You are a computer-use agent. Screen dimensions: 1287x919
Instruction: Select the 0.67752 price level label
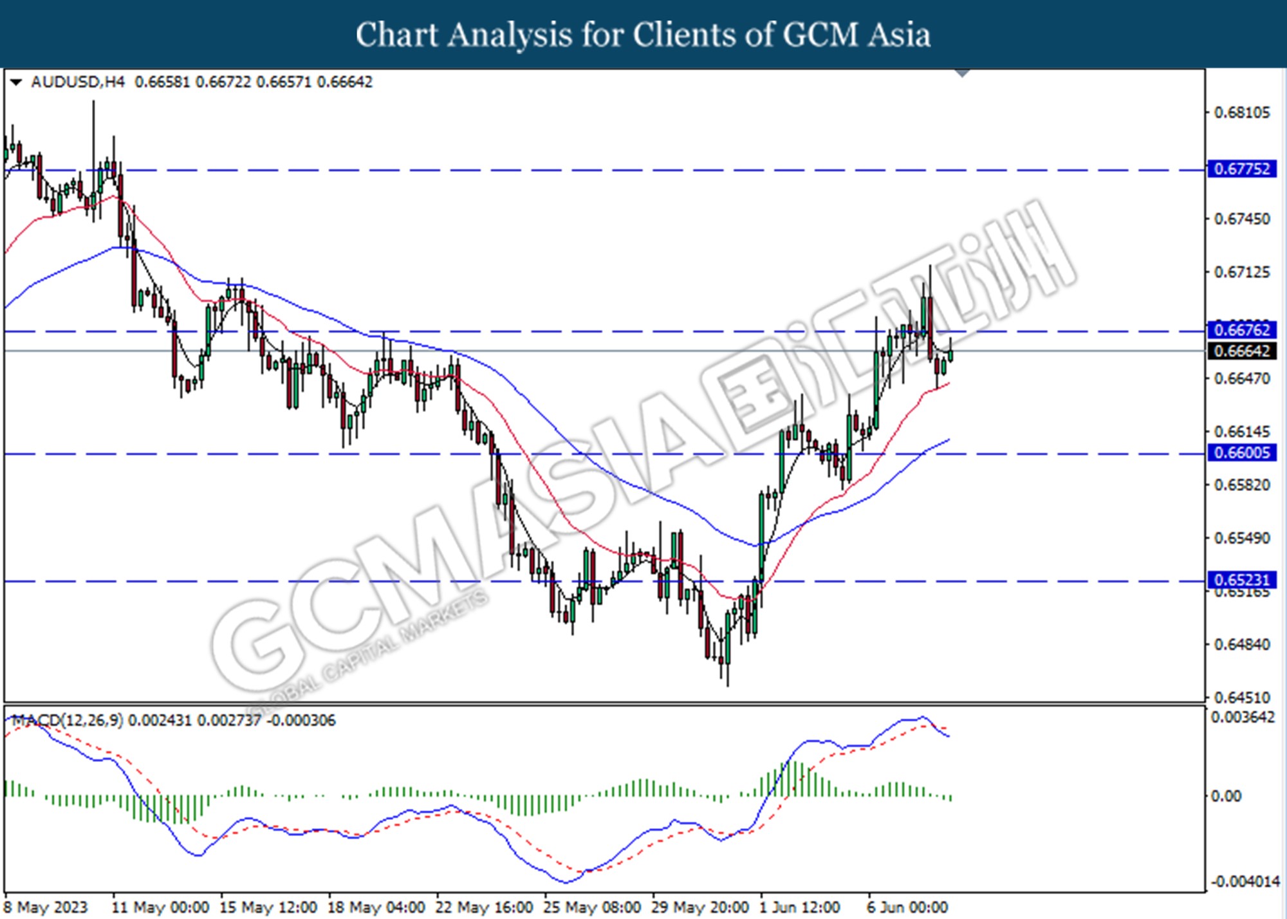1241,169
